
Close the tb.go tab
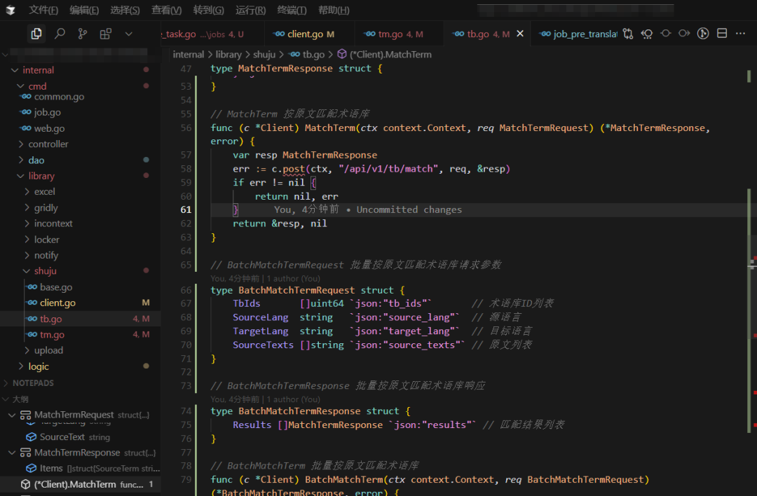pos(519,34)
